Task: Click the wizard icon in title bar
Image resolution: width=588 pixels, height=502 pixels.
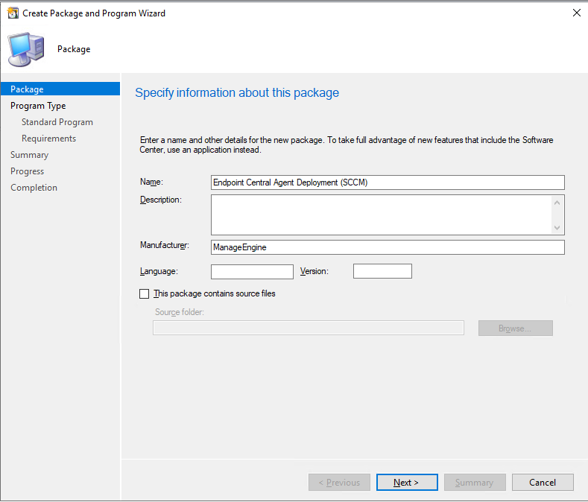Action: pos(13,13)
